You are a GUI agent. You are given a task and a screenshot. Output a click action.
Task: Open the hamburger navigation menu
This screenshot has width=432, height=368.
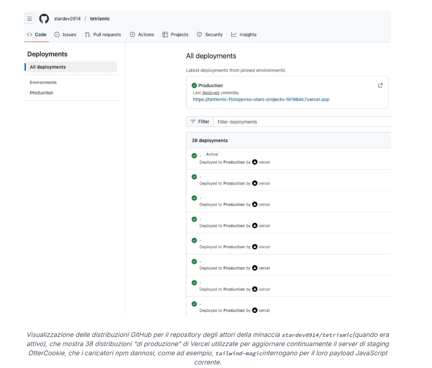pos(30,19)
